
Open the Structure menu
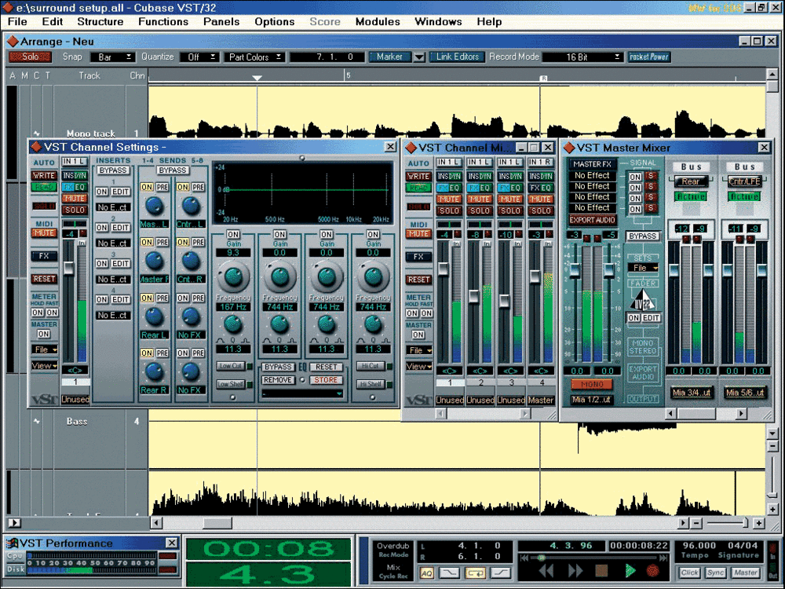(100, 21)
